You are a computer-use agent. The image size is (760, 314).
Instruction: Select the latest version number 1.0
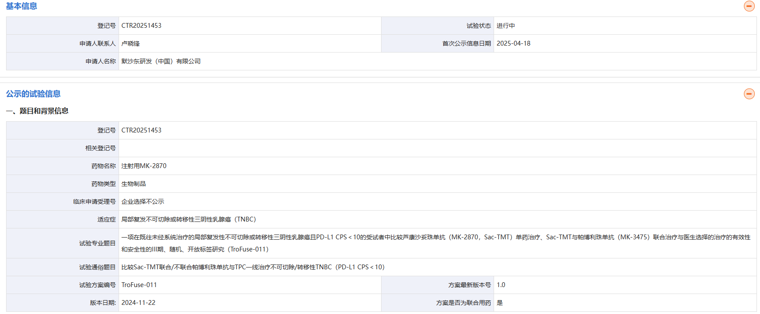point(501,285)
